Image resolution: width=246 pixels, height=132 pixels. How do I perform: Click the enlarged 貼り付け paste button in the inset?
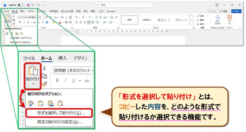click(32, 76)
